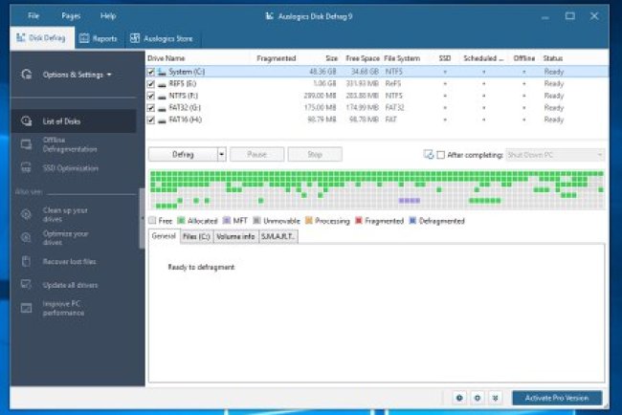Image resolution: width=622 pixels, height=415 pixels.
Task: Click the double-chevron icon in bottom bar
Action: (x=495, y=398)
